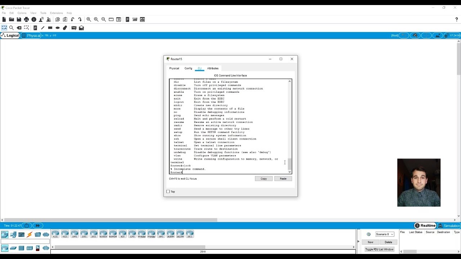Open the Scenario 0 dropdown
The width and height of the screenshot is (461, 259).
[385, 234]
